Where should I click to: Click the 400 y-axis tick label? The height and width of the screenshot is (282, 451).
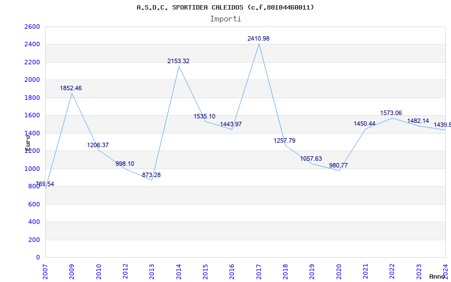(34, 222)
